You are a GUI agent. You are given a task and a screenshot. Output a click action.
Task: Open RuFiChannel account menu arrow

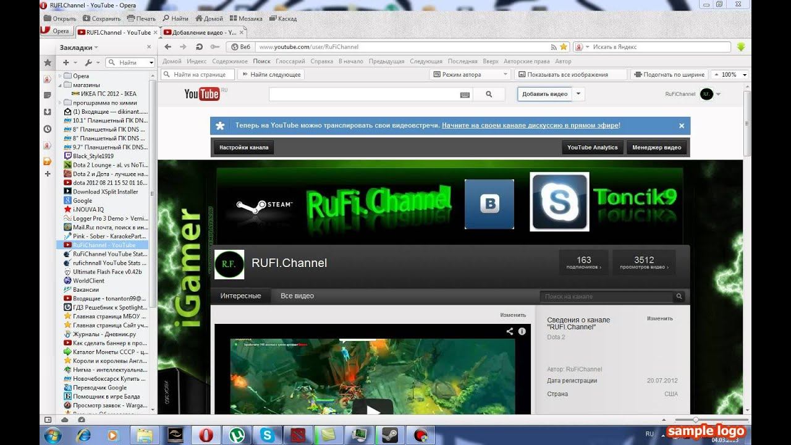(718, 95)
